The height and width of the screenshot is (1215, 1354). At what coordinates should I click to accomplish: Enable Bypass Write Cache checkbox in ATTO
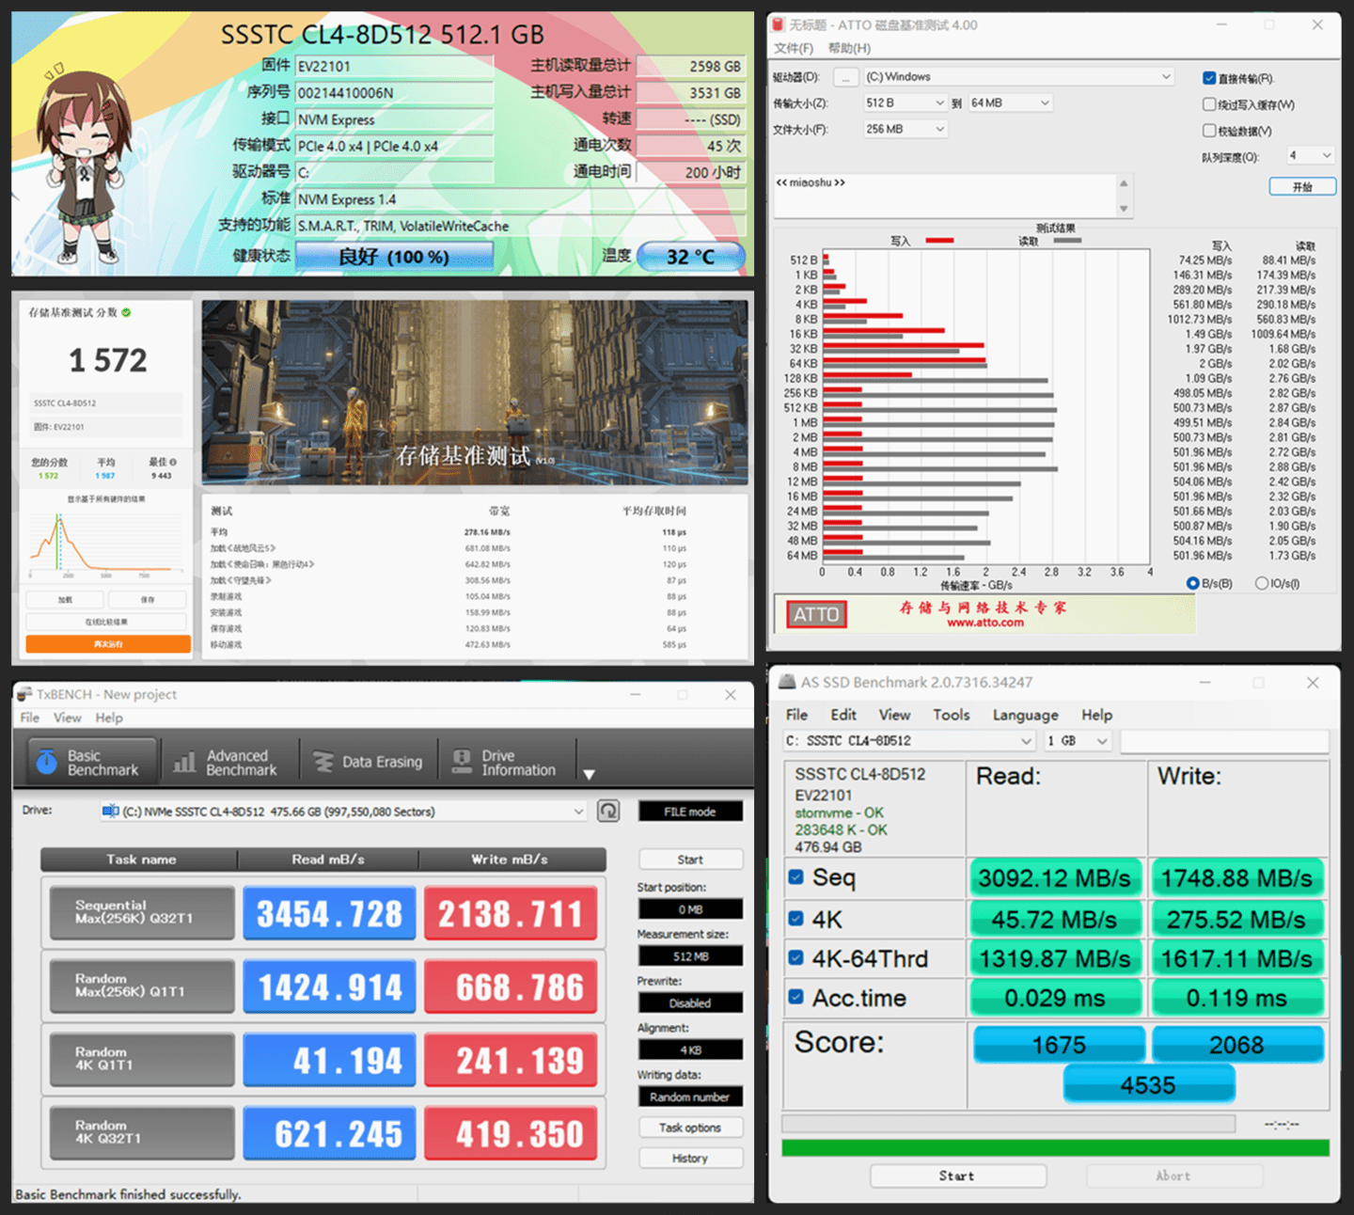click(1209, 104)
